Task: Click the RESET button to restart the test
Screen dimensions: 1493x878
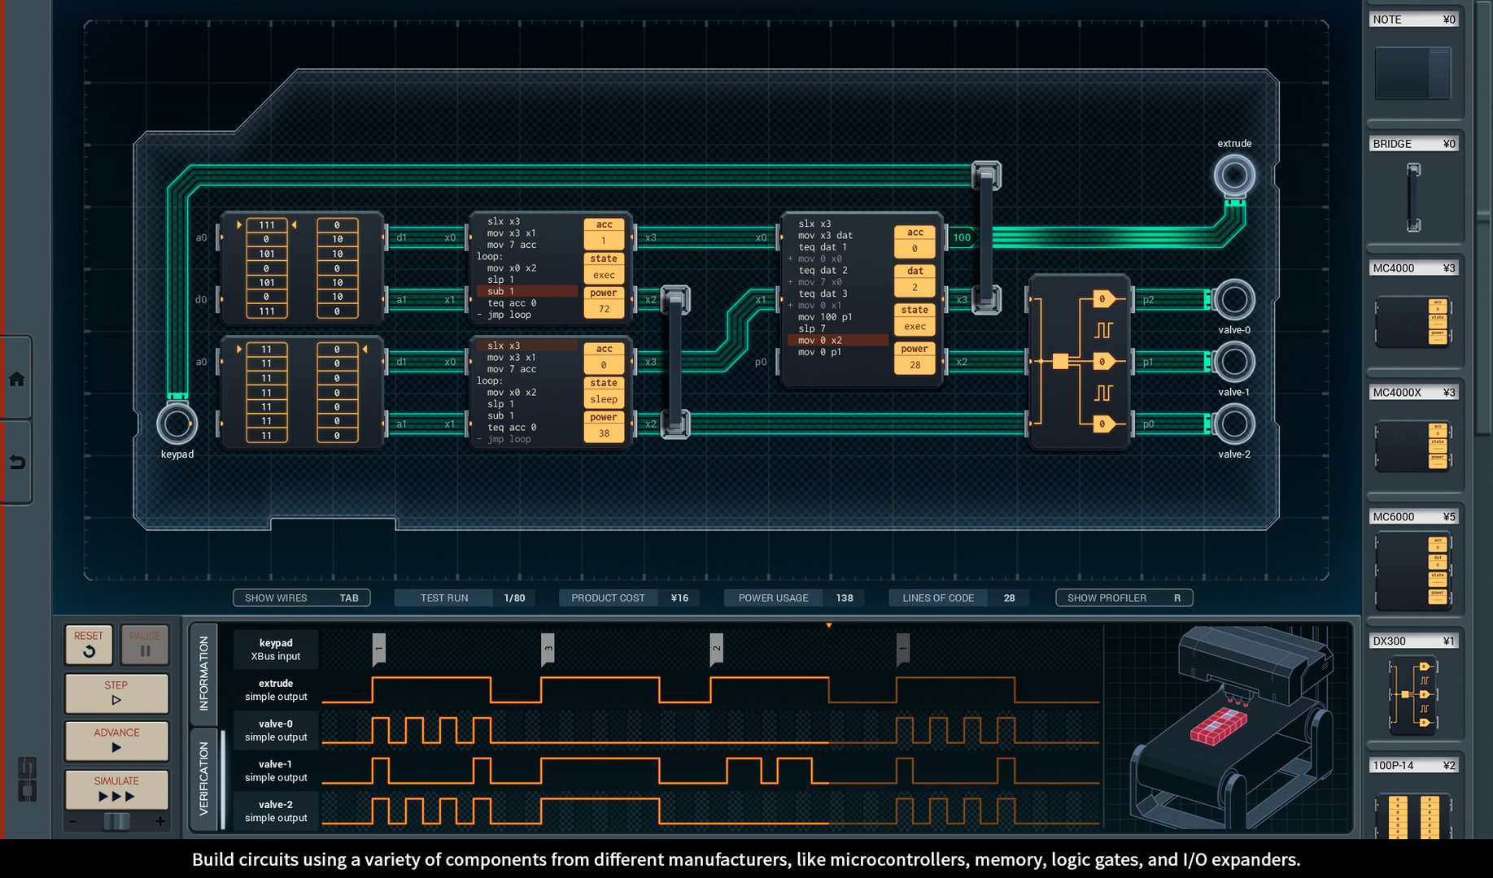Action: pyautogui.click(x=89, y=644)
